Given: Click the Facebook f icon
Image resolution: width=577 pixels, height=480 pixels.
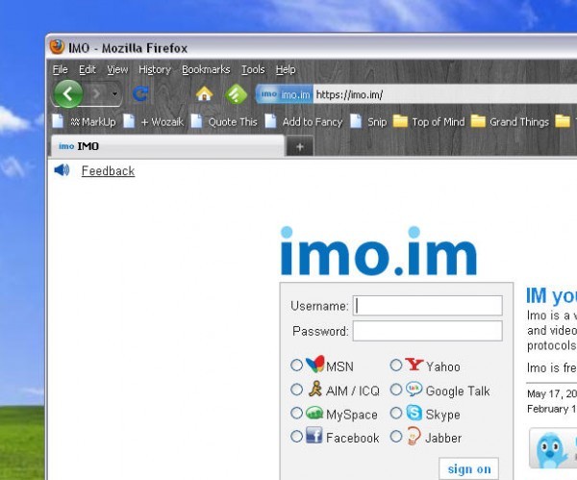Looking at the screenshot, I should tap(314, 436).
